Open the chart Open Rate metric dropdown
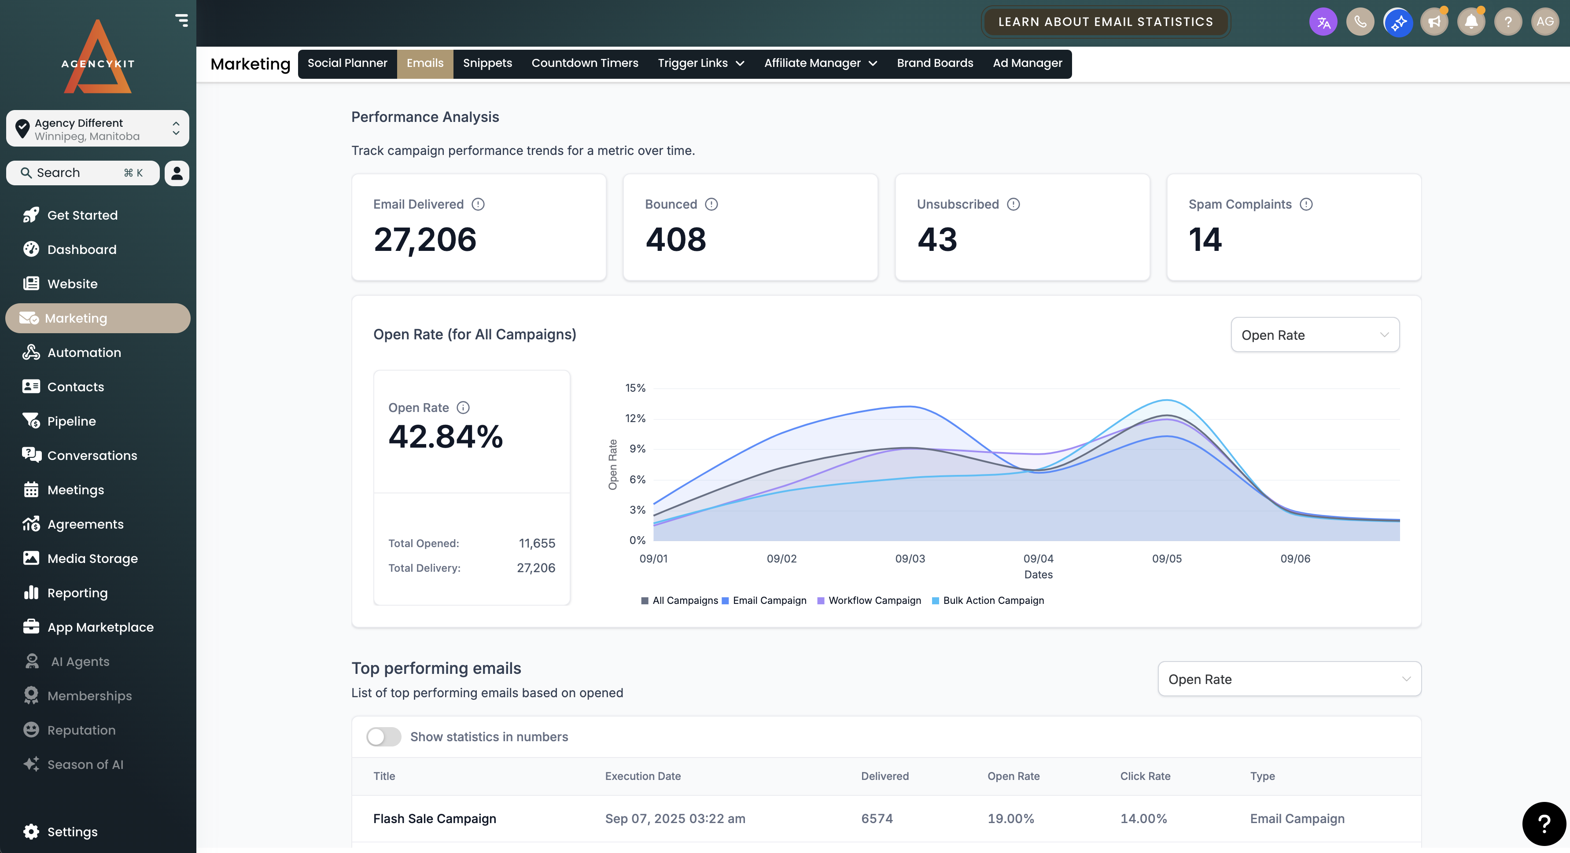This screenshot has height=853, width=1570. click(1315, 335)
